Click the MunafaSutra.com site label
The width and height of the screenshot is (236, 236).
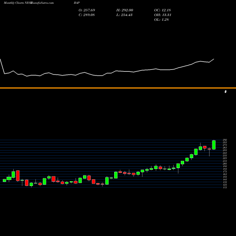[x=42, y=3]
